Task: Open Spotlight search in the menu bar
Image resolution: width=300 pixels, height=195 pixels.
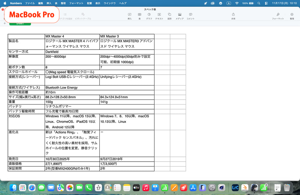Action: (x=259, y=3)
